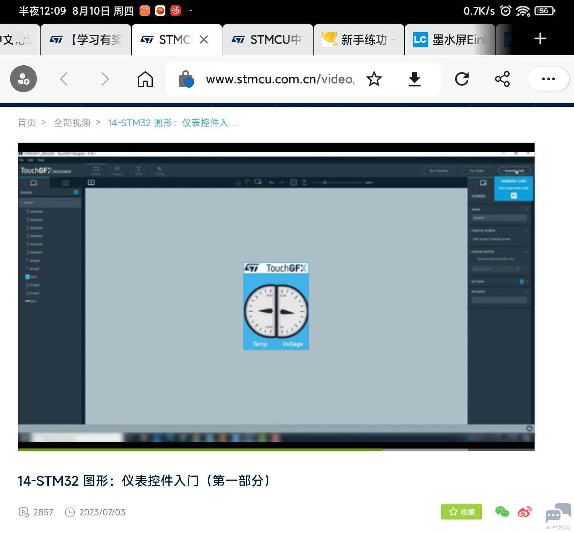
Task: Switch to the 新手练功 tab
Action: click(x=359, y=39)
